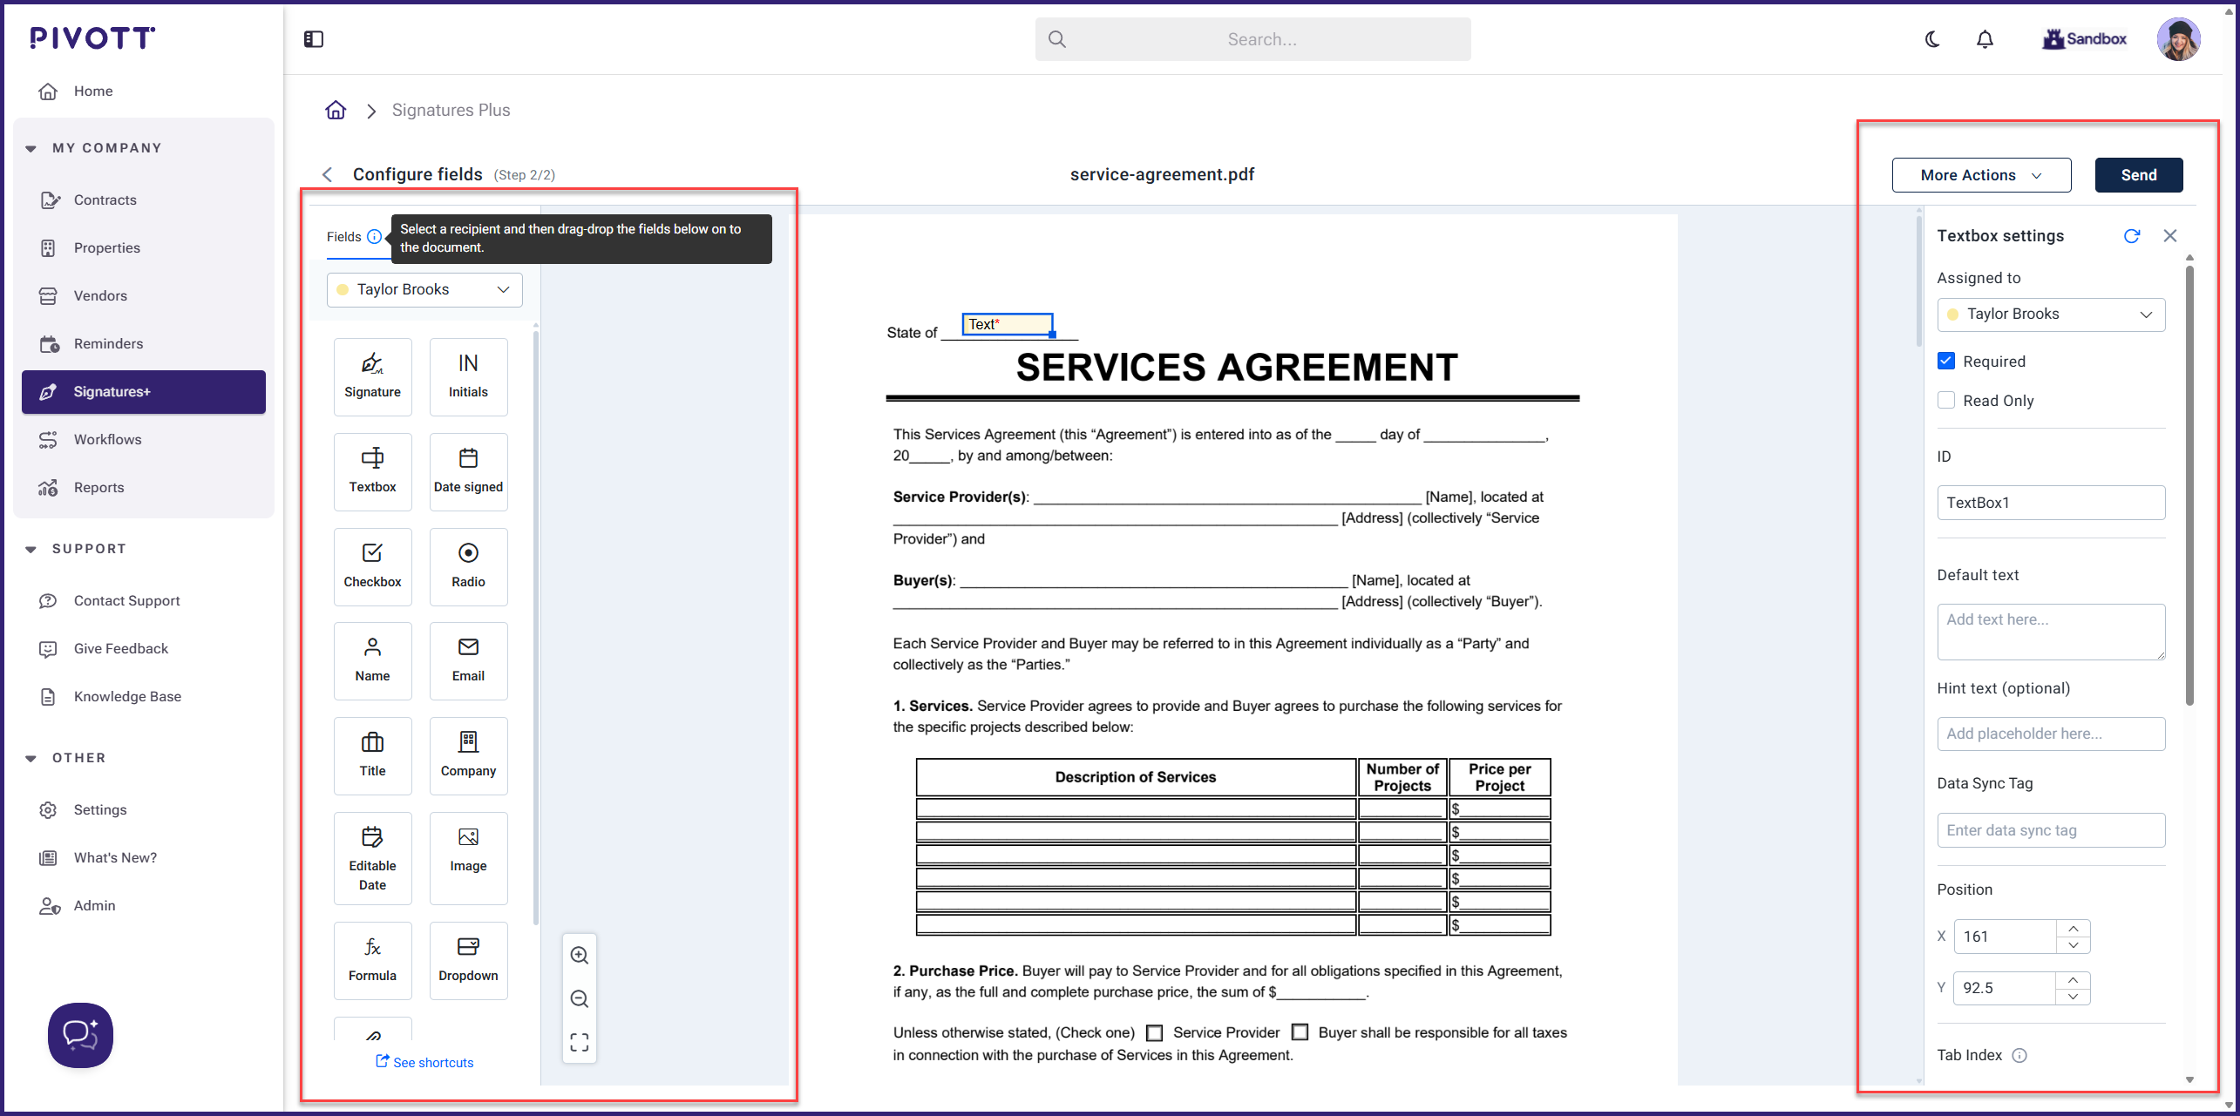Open See shortcuts link
This screenshot has width=2240, height=1116.
coord(425,1062)
